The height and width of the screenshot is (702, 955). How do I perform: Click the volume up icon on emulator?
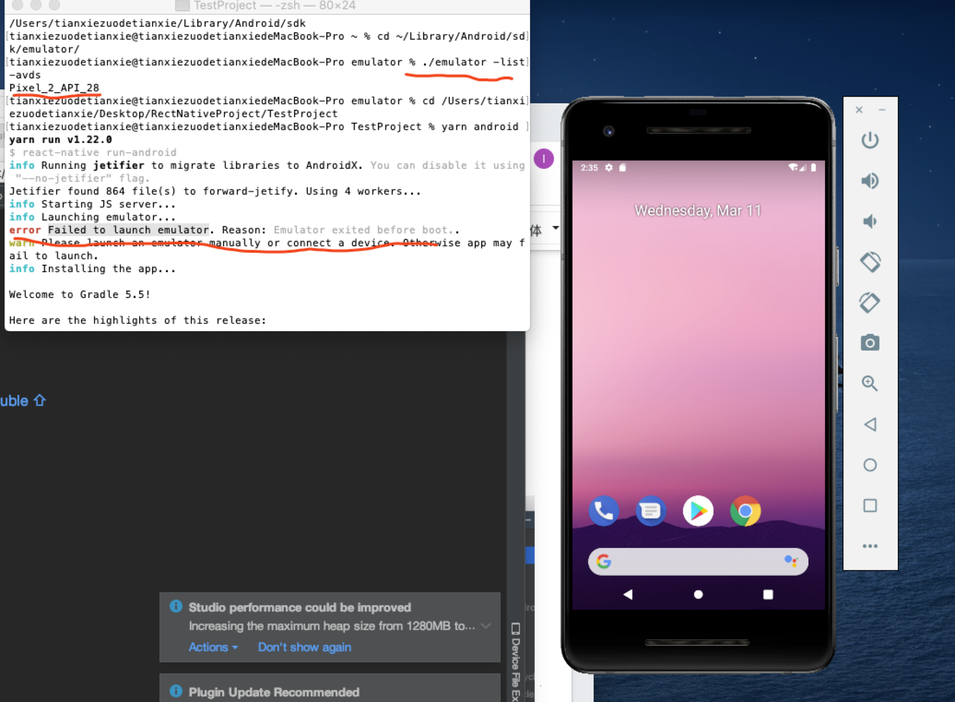870,181
